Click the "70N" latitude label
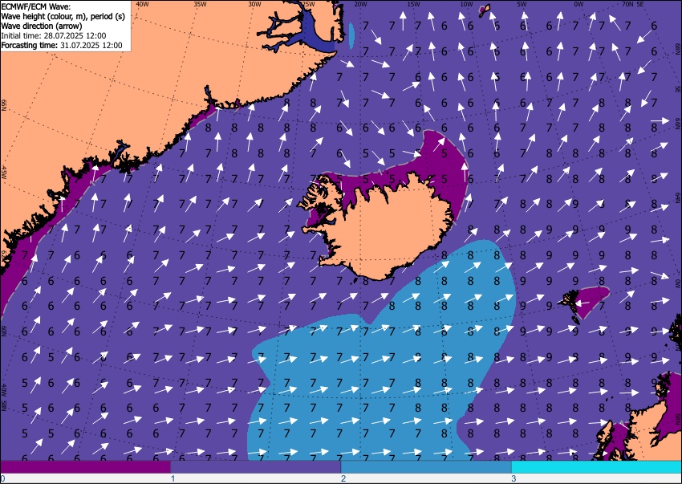The height and width of the screenshot is (484, 682). point(627,4)
